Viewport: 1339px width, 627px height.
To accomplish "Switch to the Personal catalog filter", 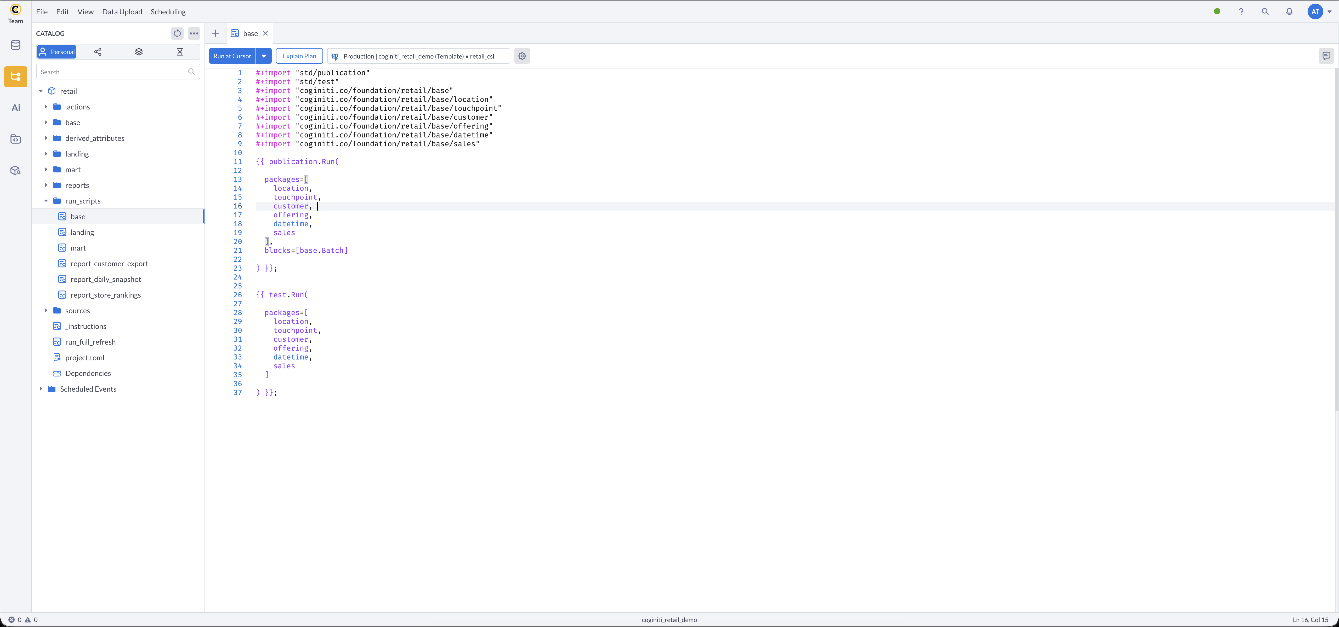I will coord(56,51).
